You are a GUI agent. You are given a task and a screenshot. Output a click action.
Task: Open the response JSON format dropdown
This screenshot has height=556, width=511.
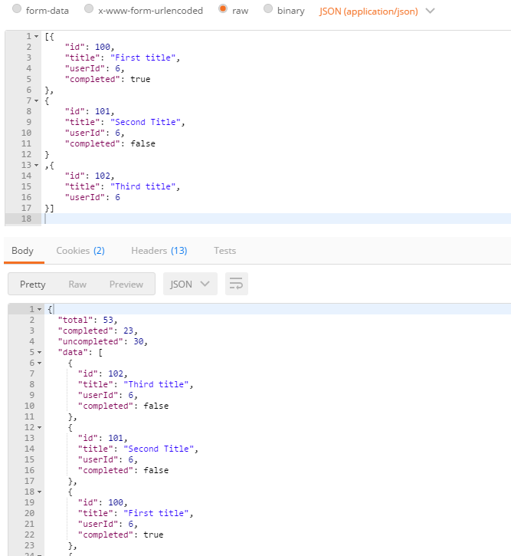click(x=190, y=284)
